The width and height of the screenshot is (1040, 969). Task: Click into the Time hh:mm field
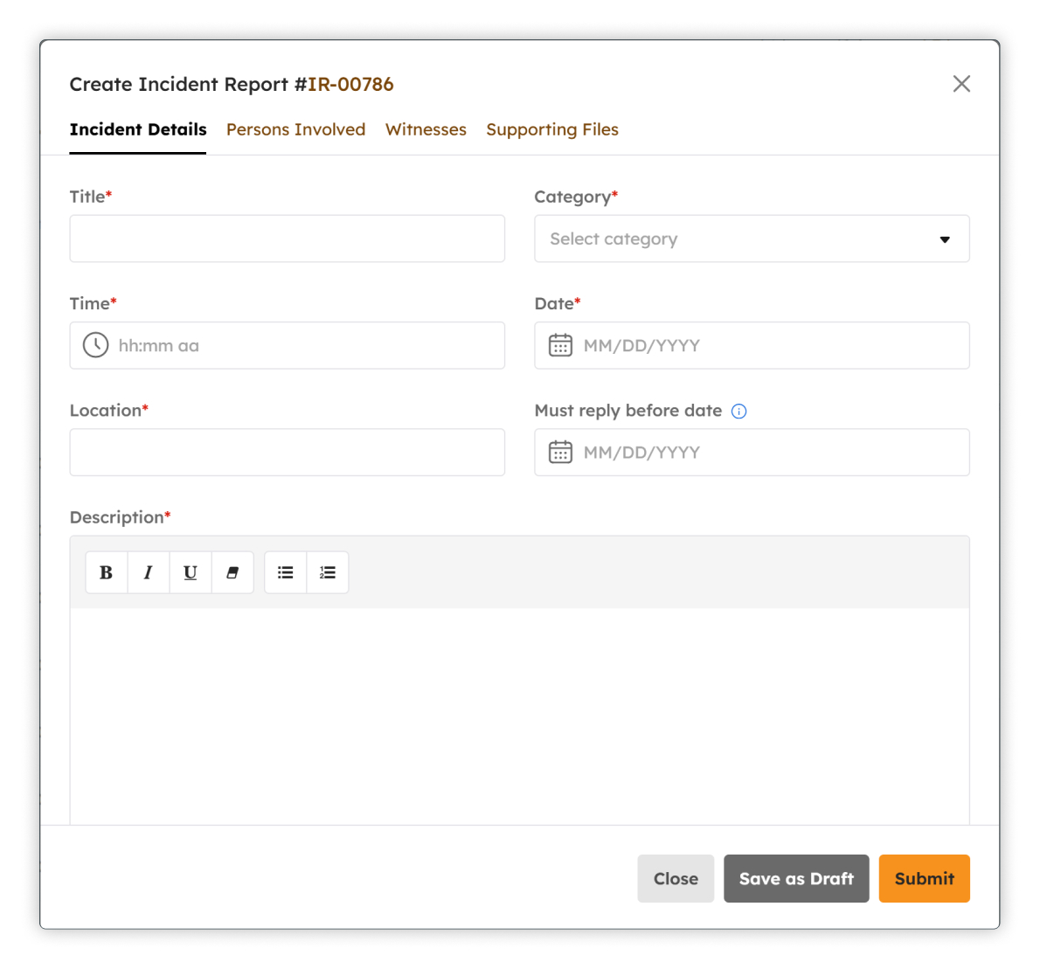288,345
